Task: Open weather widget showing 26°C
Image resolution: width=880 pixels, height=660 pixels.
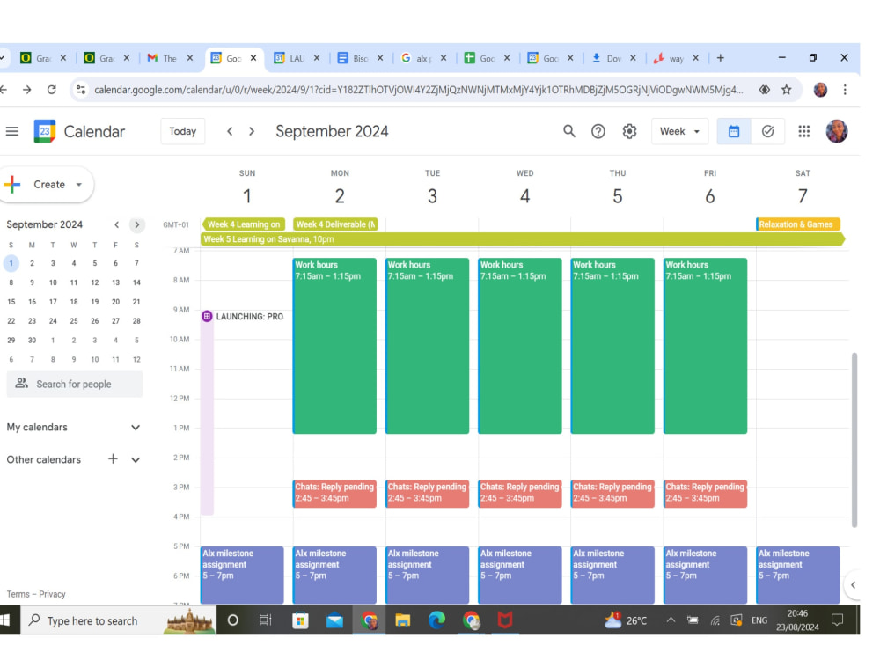Action: point(626,620)
